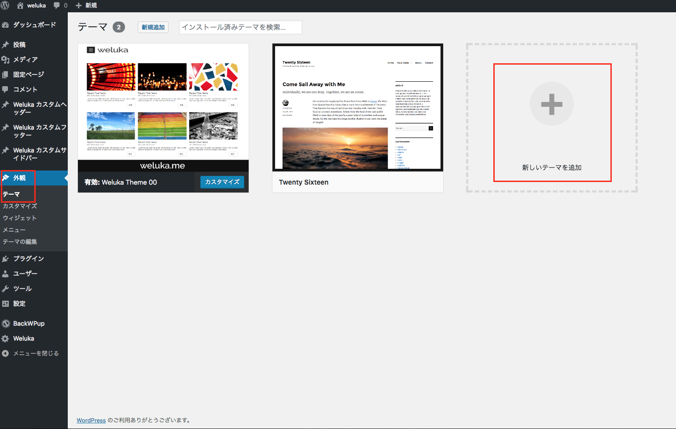
Task: Click the 新しいテーマを追加 label
Action: click(552, 167)
